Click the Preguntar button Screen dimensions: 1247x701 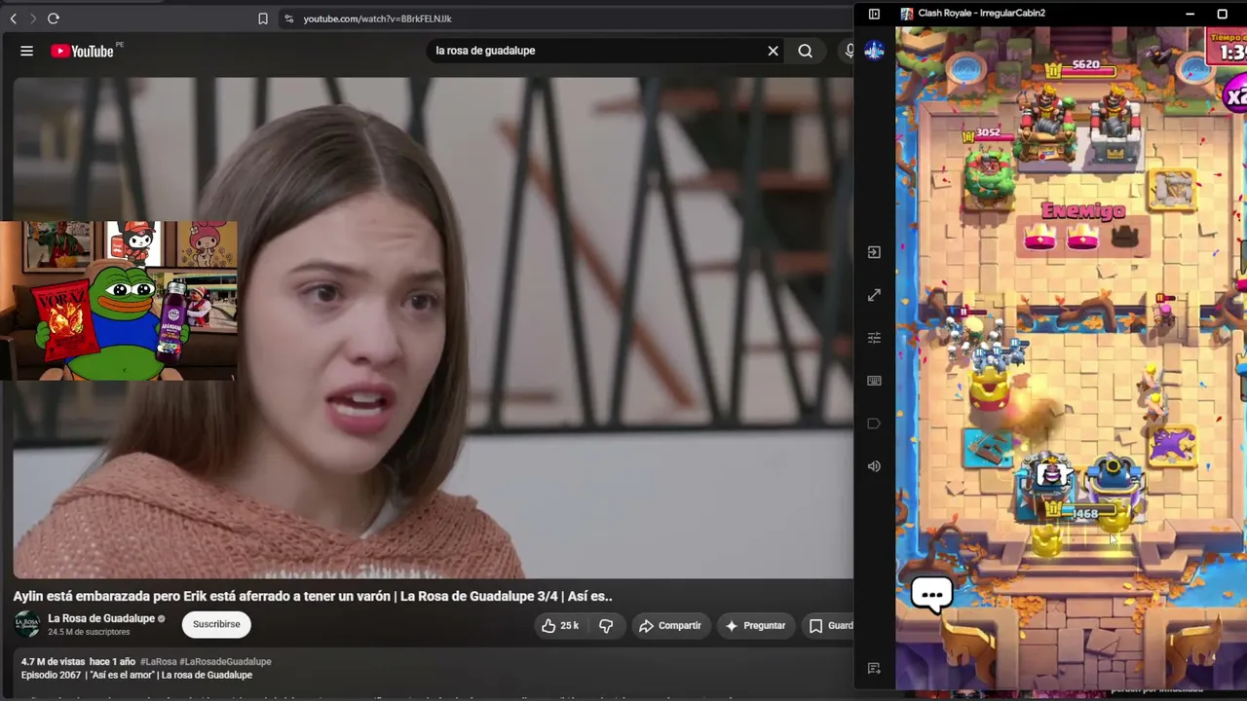[x=755, y=625]
